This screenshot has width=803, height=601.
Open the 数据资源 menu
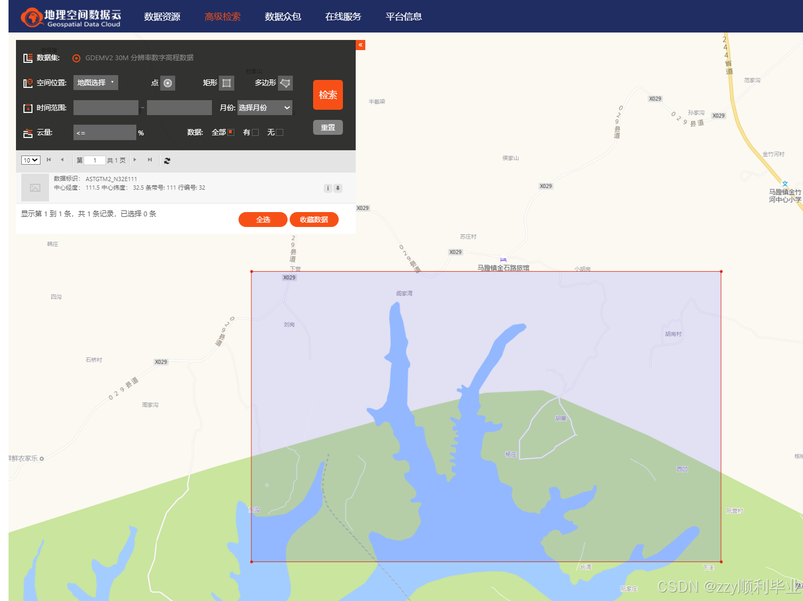tap(162, 17)
